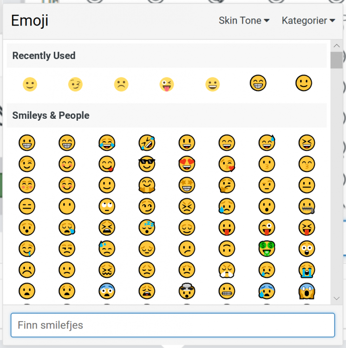Select the zipper-mouth face emoji

pos(307,206)
